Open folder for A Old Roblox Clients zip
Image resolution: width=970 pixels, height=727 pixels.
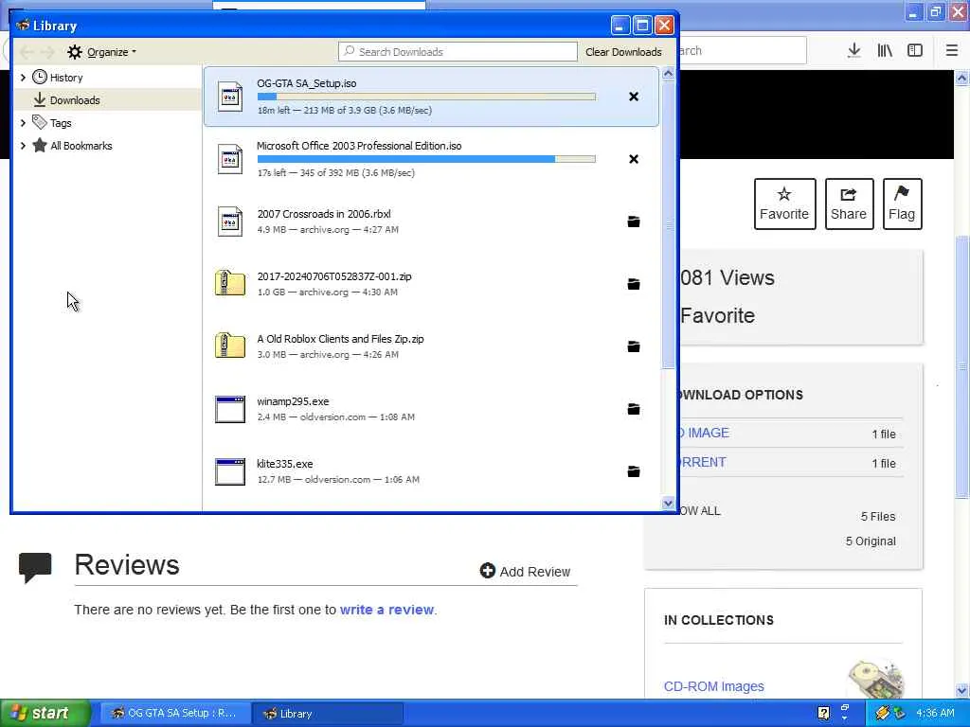pyautogui.click(x=634, y=346)
